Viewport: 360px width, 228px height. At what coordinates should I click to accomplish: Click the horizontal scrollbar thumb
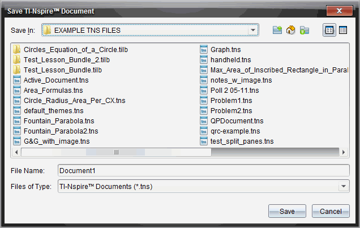116,152
